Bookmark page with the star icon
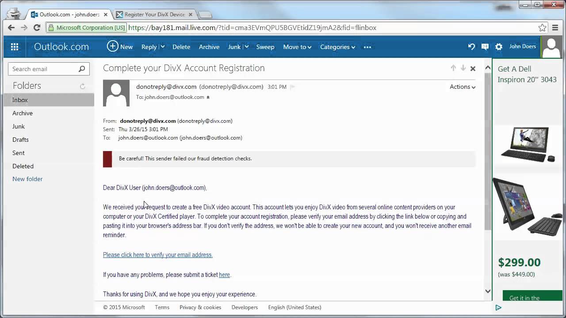Image resolution: width=566 pixels, height=318 pixels. click(x=542, y=27)
